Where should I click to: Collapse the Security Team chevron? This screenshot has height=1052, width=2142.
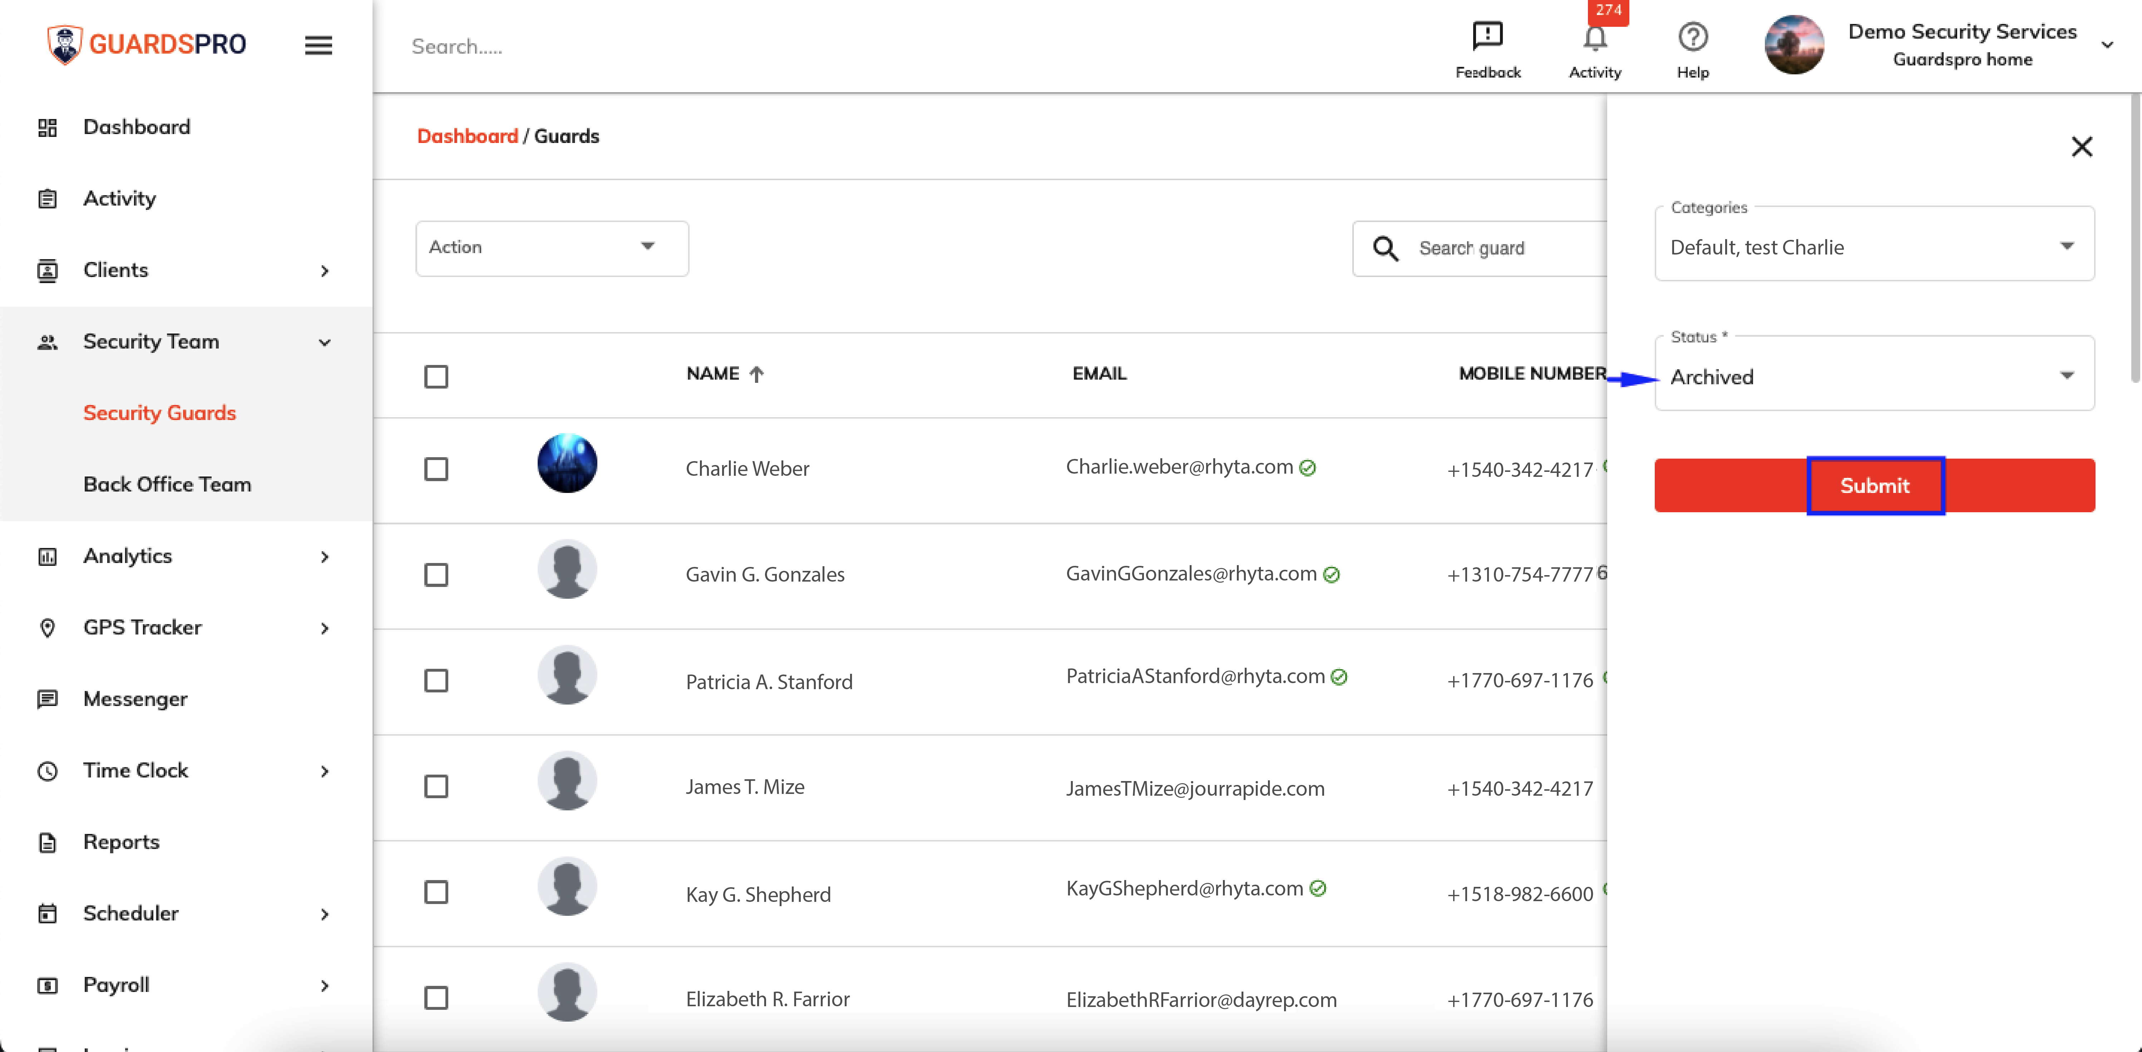tap(325, 343)
